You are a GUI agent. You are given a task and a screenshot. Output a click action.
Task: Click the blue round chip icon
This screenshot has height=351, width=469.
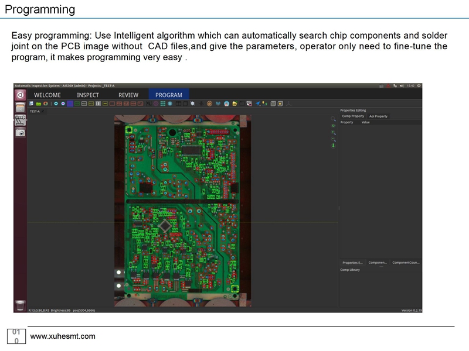(x=170, y=104)
